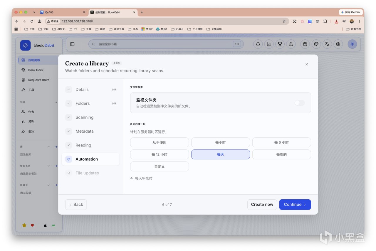Click the Create now button
This screenshot has height=251, width=376.
coord(262,205)
